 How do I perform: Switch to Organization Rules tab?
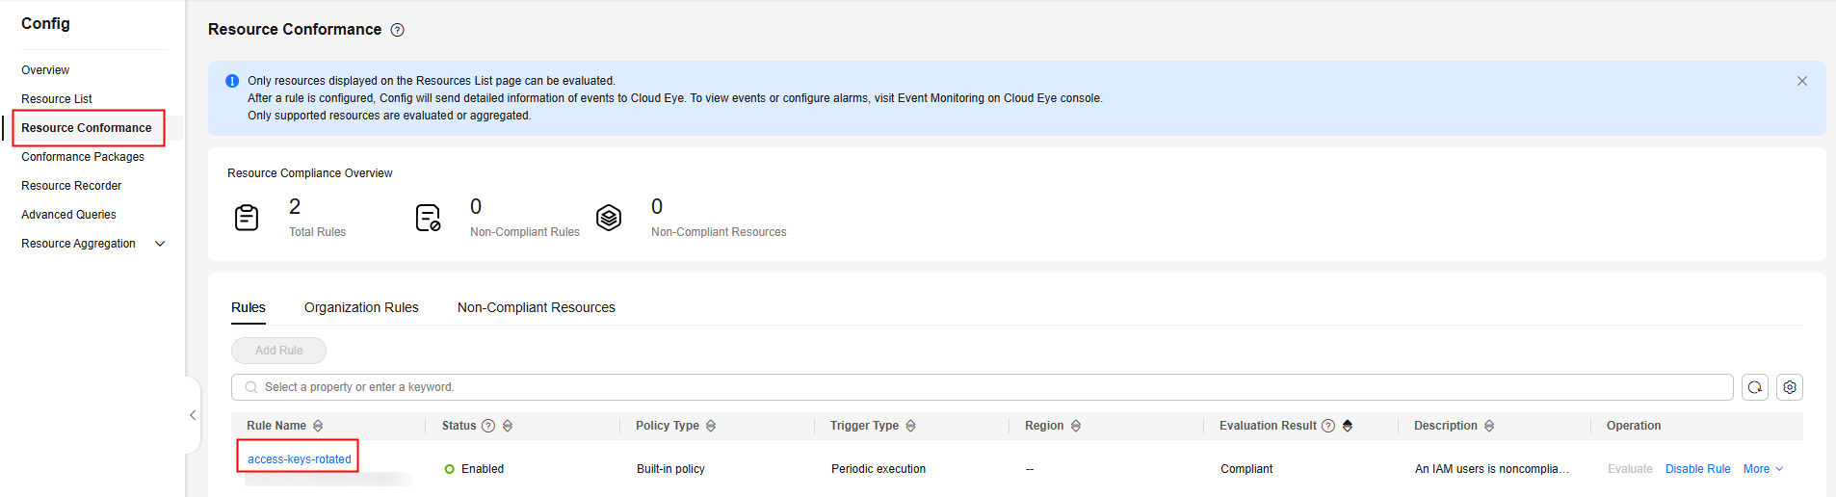pyautogui.click(x=361, y=307)
